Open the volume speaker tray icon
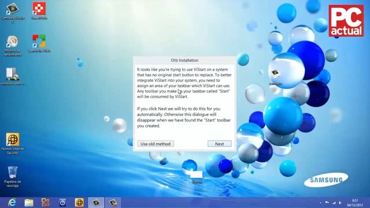 click(340, 203)
